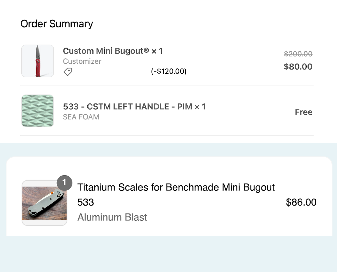
Task: Click the 533 model number under Titanium Scales
Action: point(85,202)
